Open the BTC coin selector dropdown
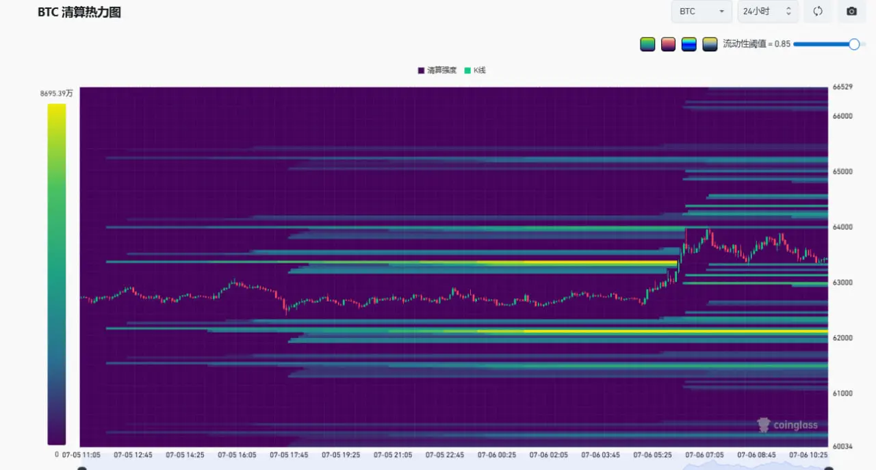 pyautogui.click(x=702, y=11)
